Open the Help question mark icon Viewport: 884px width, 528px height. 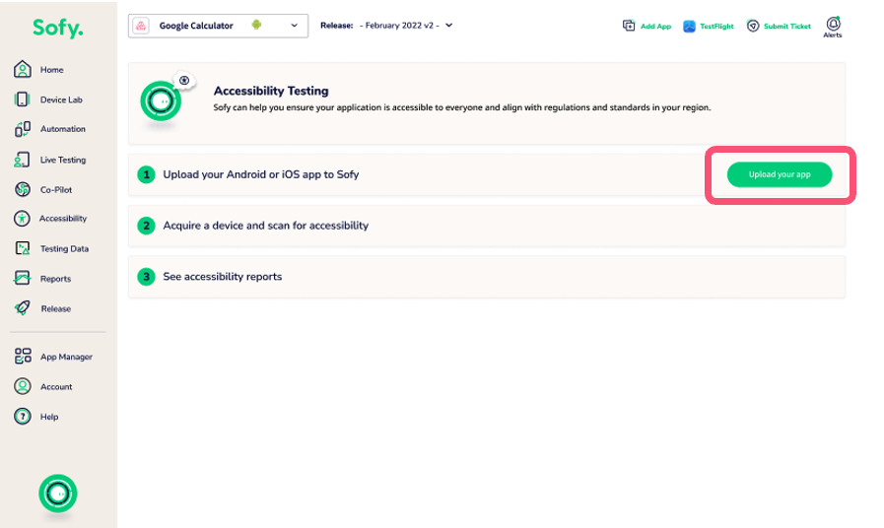click(x=23, y=417)
